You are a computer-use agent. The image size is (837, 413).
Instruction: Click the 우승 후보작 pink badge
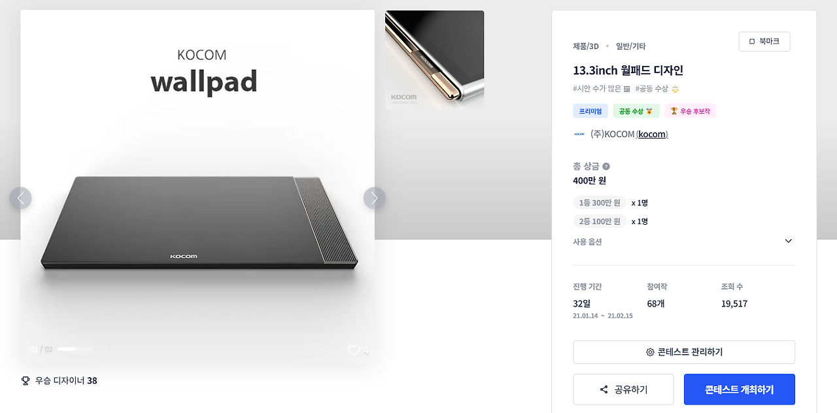click(691, 111)
